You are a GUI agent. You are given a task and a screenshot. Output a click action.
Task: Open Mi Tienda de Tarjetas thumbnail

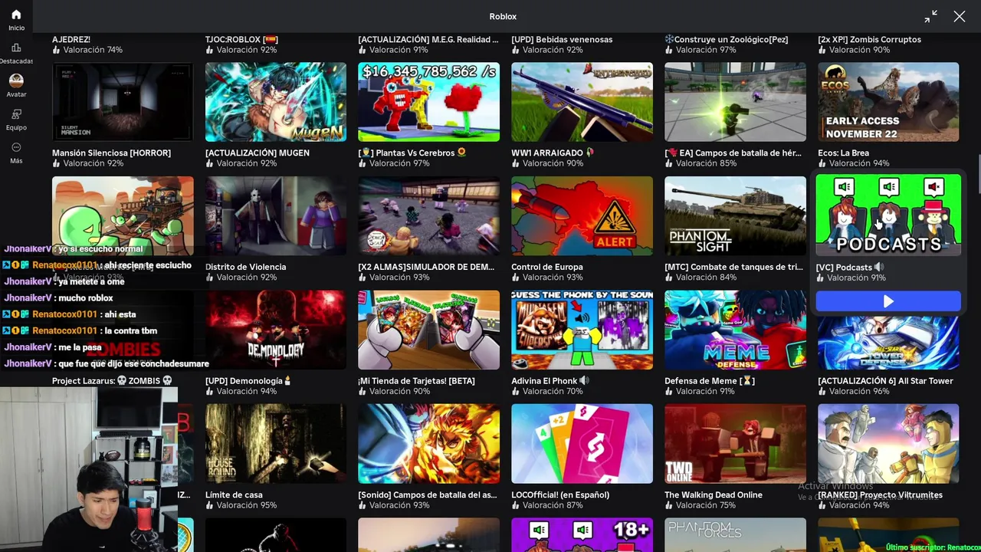[428, 330]
